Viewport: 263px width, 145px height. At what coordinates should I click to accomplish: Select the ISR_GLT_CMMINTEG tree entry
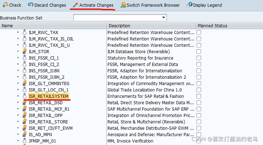pyautogui.click(x=49, y=84)
